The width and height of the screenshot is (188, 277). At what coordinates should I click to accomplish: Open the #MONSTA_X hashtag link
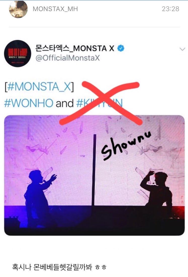pyautogui.click(x=39, y=86)
